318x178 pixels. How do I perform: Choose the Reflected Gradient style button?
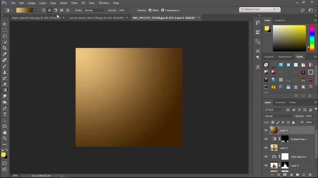(x=62, y=10)
